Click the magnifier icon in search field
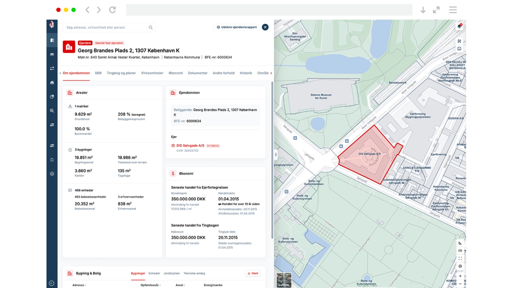Screen dimensions: 513x288 150,28
